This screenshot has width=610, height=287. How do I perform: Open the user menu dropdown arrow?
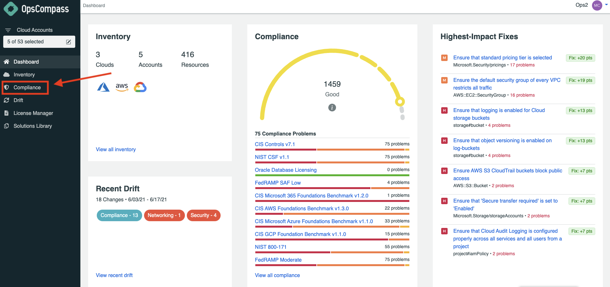click(x=607, y=5)
